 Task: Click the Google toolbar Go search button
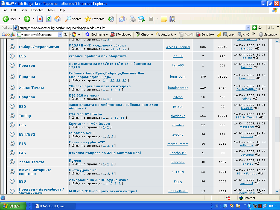pos(66,34)
